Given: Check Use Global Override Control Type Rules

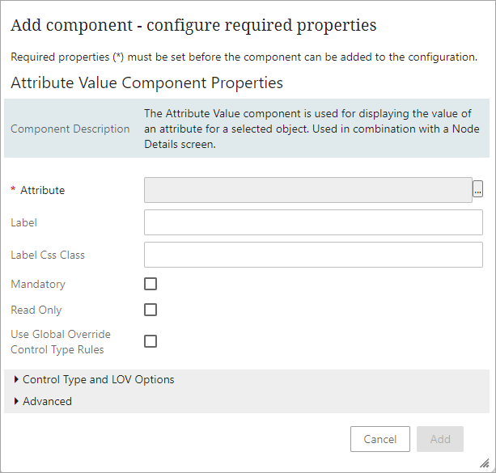Looking at the screenshot, I should pyautogui.click(x=150, y=341).
